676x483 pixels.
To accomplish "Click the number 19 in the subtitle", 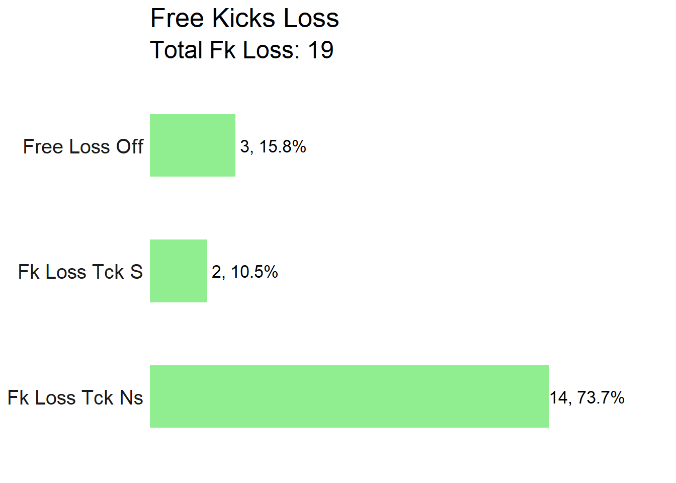I will (320, 50).
